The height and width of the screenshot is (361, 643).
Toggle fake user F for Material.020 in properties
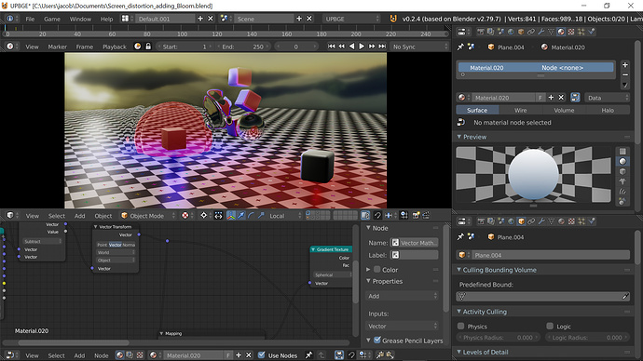tap(540, 98)
